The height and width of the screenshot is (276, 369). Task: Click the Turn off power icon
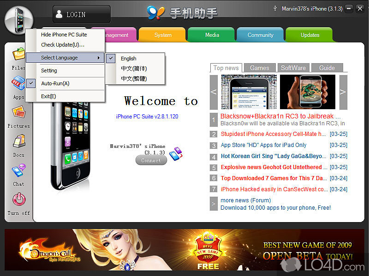tap(19, 200)
